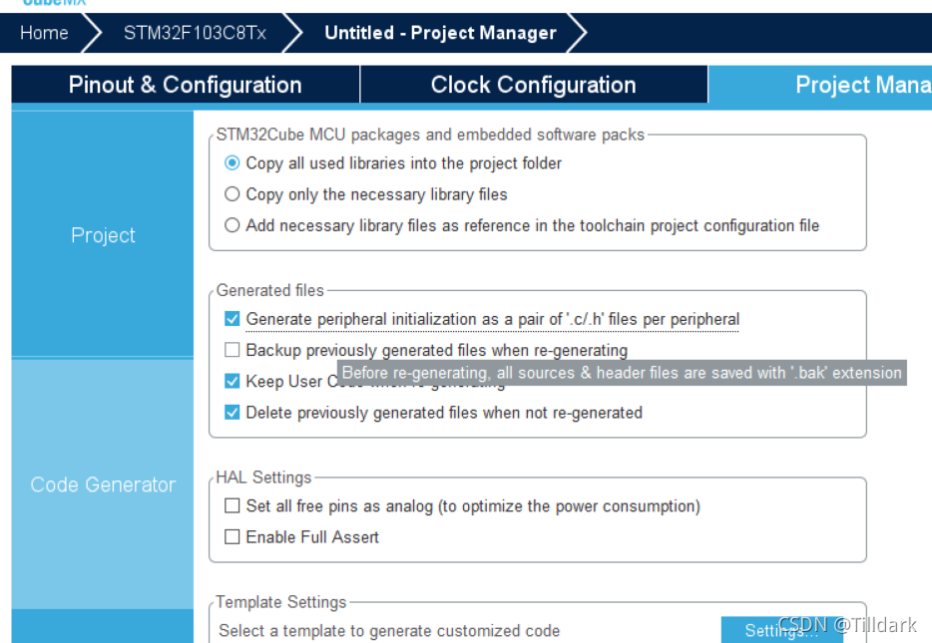Select Copy all used libraries option
Viewport: 932px width, 643px height.
click(233, 163)
